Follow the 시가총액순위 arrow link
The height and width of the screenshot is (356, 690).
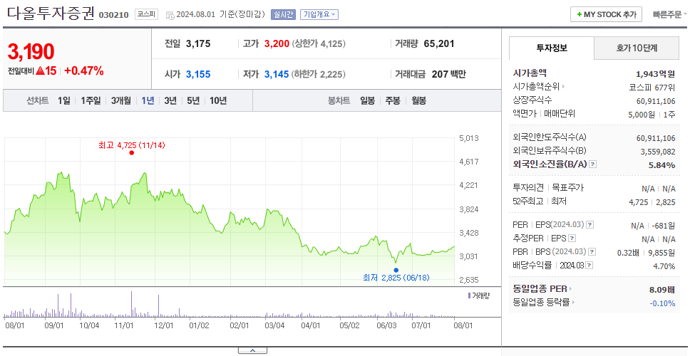pyautogui.click(x=539, y=87)
